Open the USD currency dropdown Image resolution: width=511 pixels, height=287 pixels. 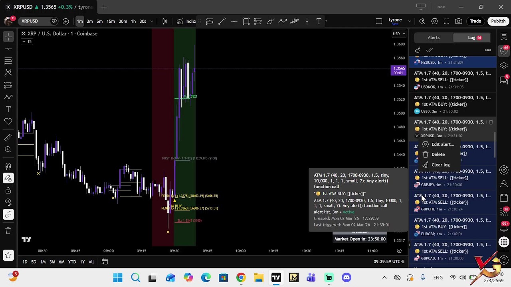point(399,34)
